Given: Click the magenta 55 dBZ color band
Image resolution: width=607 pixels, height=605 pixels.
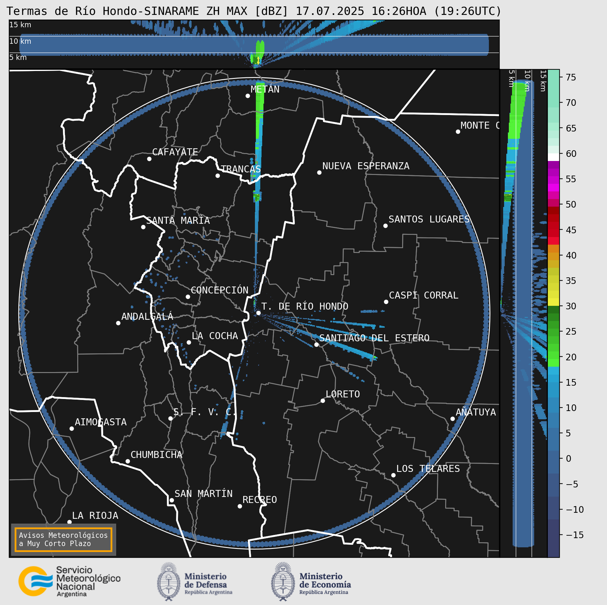Looking at the screenshot, I should pos(553,180).
